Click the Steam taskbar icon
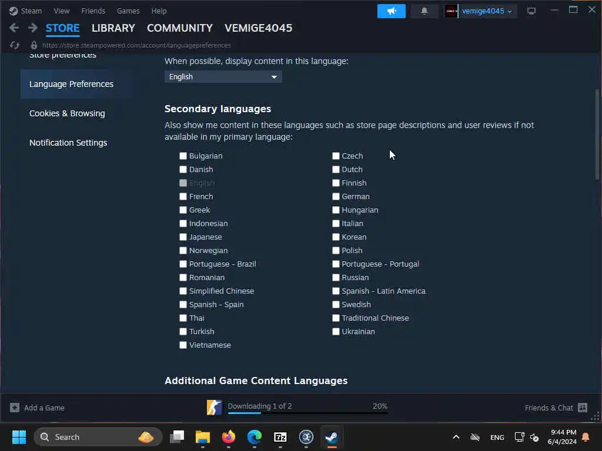Screen dimensions: 602x451 click(x=332, y=437)
